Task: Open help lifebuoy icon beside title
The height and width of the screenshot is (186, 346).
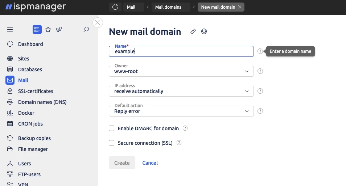Action: tap(204, 31)
